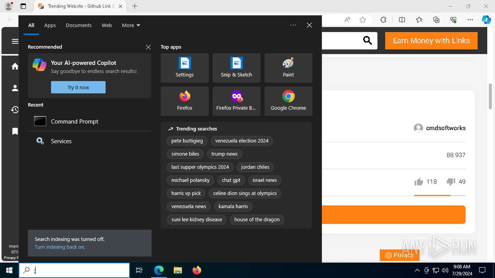Open Edge tab actions menu

pyautogui.click(x=23, y=6)
